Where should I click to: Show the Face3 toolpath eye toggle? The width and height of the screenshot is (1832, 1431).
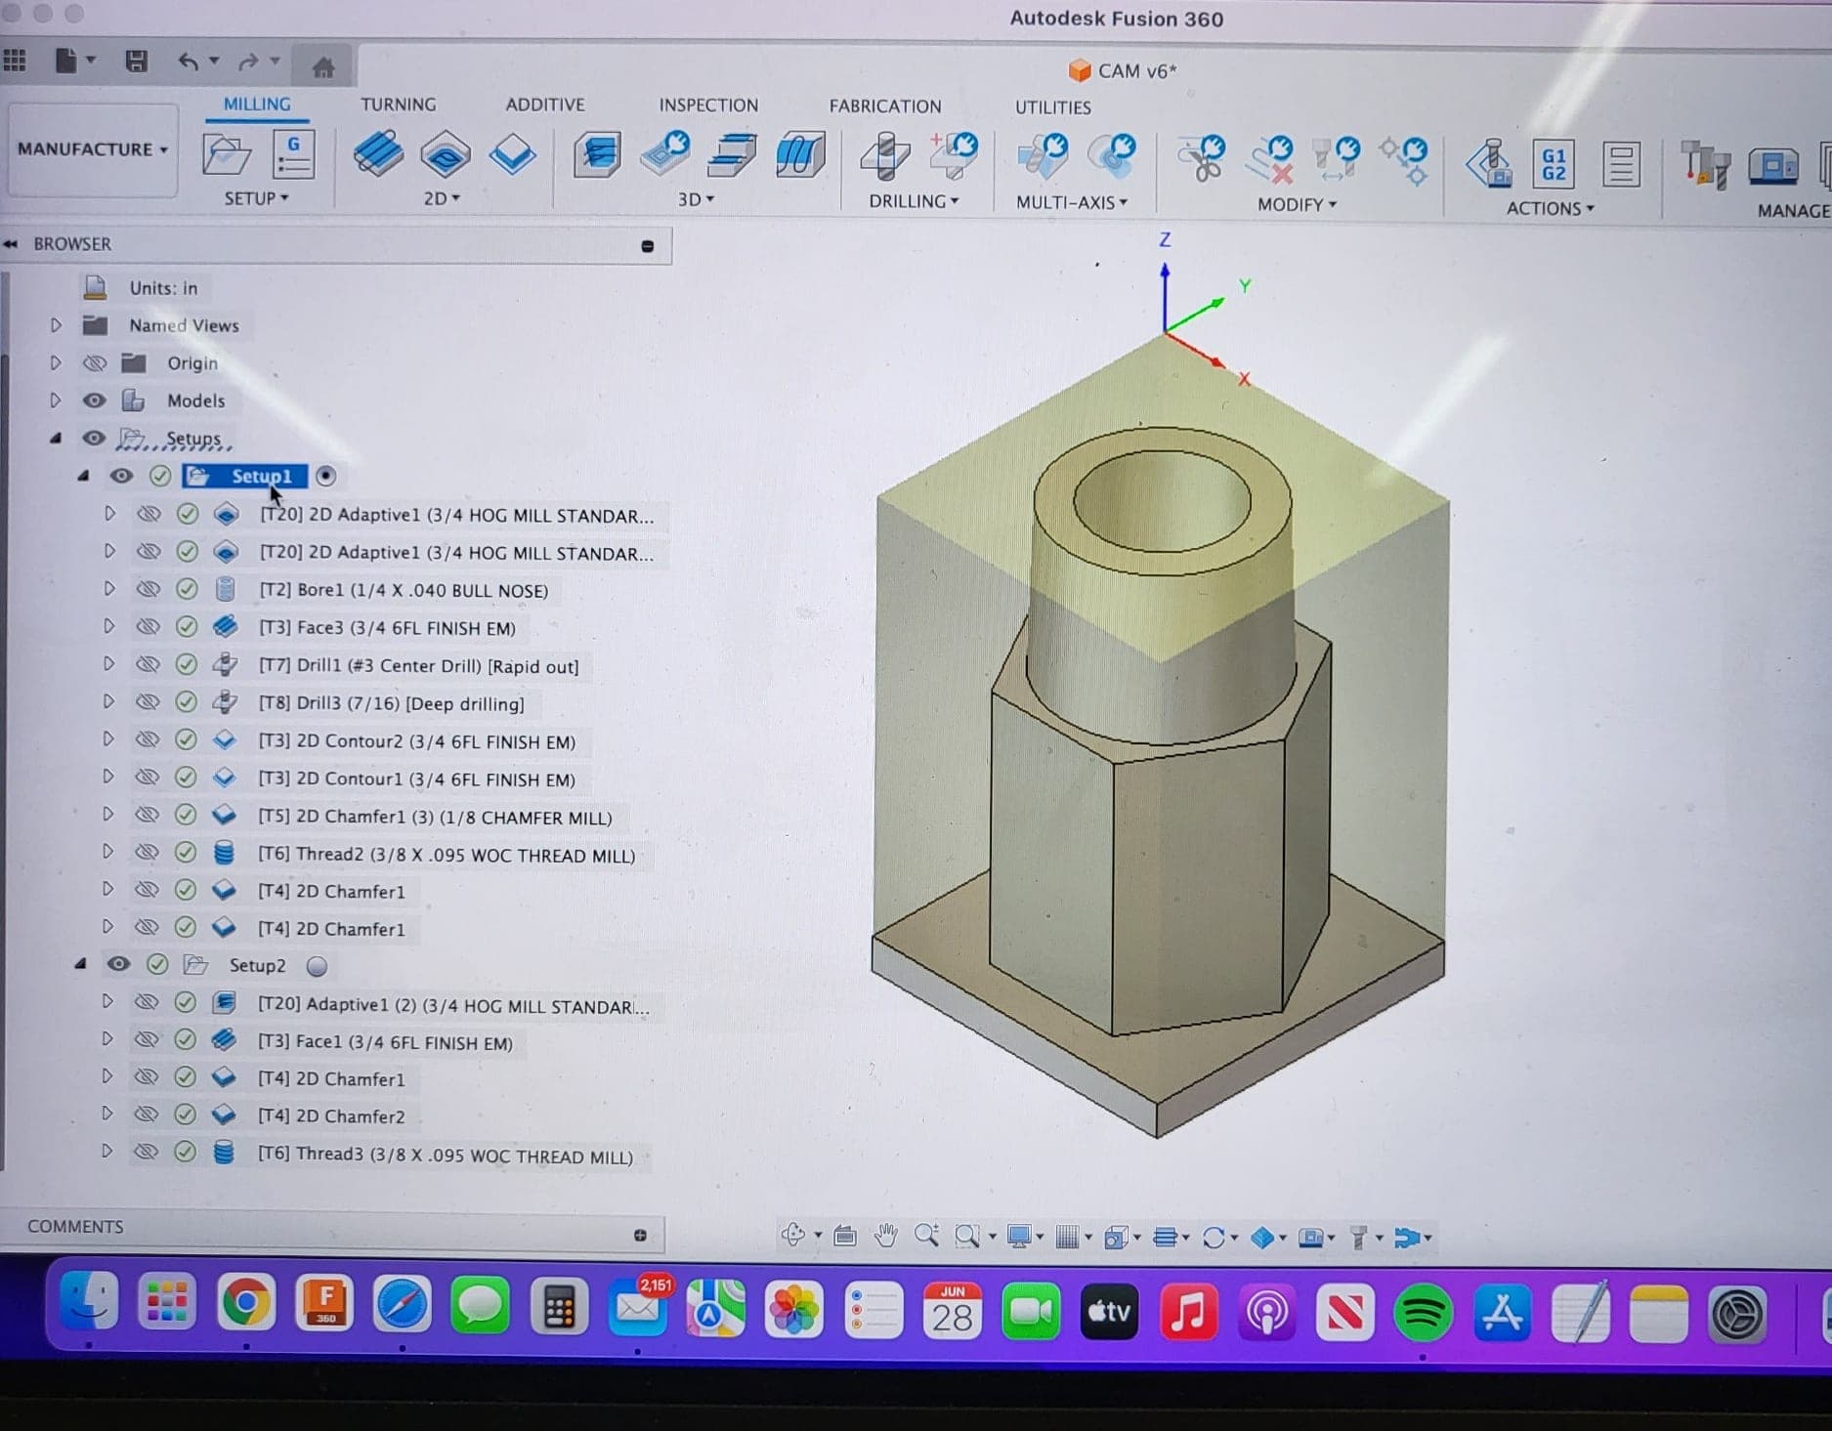pyautogui.click(x=148, y=626)
